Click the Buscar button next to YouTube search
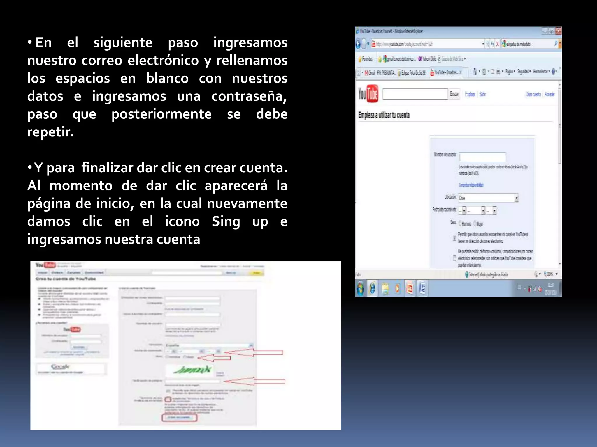This screenshot has width=597, height=447. coord(454,94)
